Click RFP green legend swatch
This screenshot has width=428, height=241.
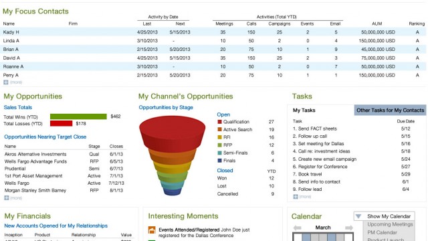click(x=219, y=145)
